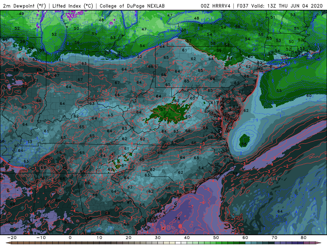The width and height of the screenshot is (327, 245).
Task: Click the 35 dewpoint value near the lake shoreline
Action: pos(184,30)
